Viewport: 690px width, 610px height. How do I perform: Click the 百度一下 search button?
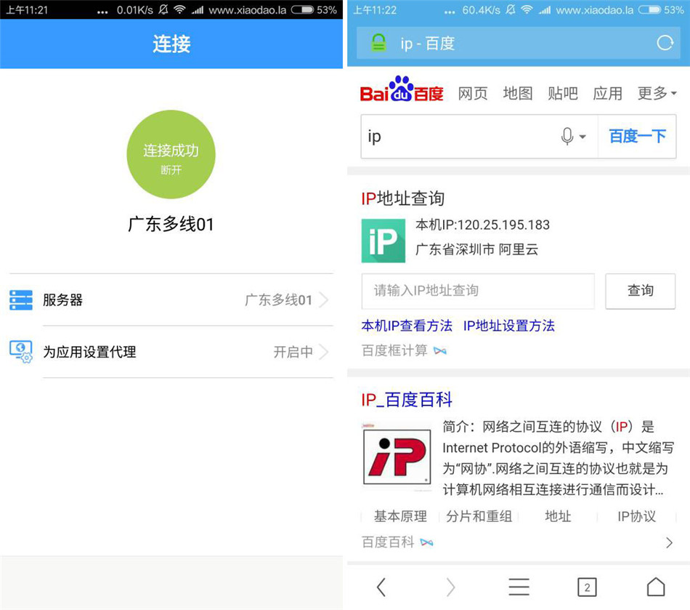637,137
